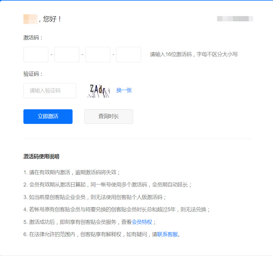Click the 查询时长 query button
The height and width of the screenshot is (256, 273).
point(109,116)
